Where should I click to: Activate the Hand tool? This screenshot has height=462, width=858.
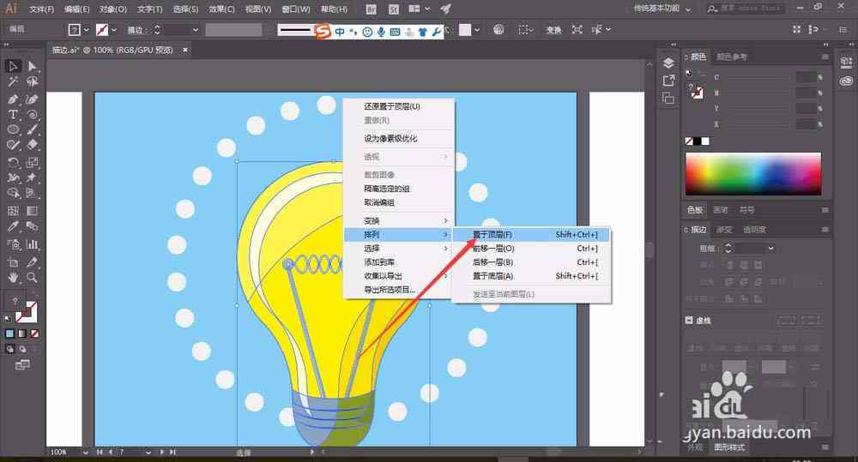[x=13, y=278]
